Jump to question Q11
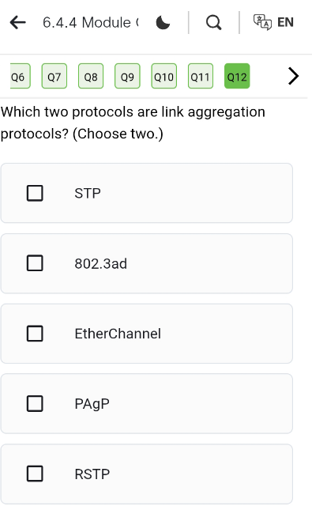The height and width of the screenshot is (506, 312). 201,76
